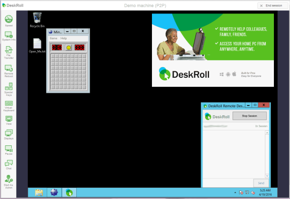290x199 pixels.
Task: Click Minesweeper icon in the taskbar
Action: coord(54,193)
